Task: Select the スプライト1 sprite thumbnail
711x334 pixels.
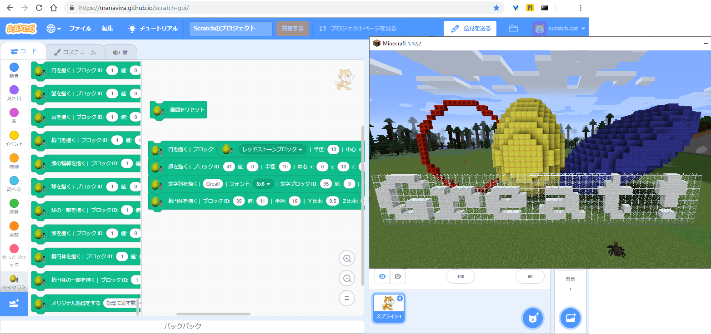Action: point(389,308)
